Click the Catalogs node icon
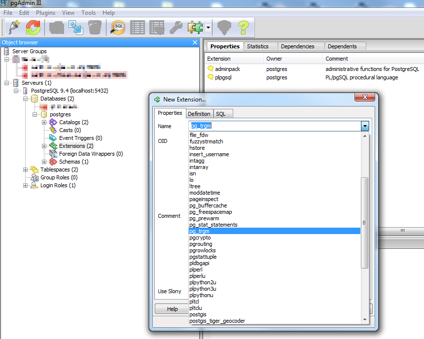424x339 pixels. [53, 122]
